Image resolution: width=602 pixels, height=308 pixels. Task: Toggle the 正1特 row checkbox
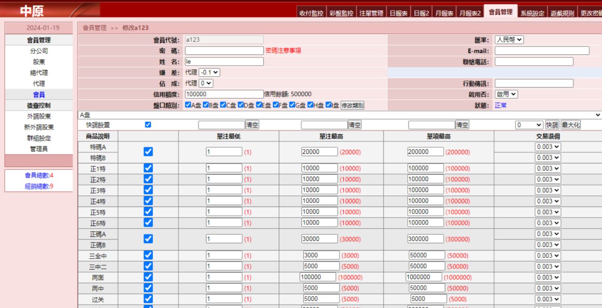pyautogui.click(x=148, y=168)
